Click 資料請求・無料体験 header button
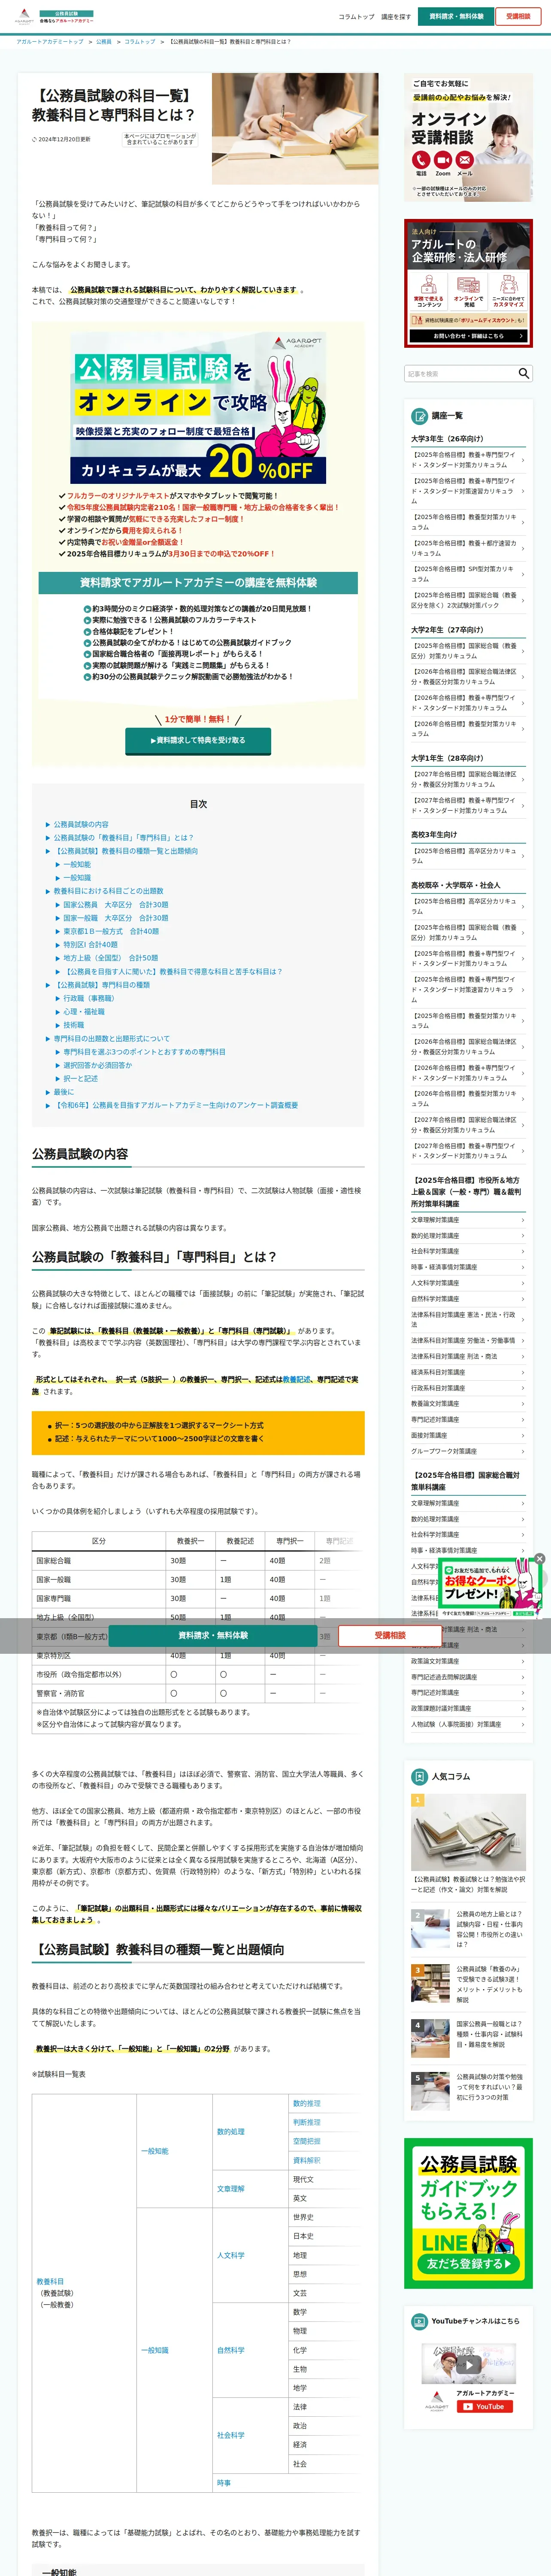Screen dimensions: 551x2576 click(457, 16)
